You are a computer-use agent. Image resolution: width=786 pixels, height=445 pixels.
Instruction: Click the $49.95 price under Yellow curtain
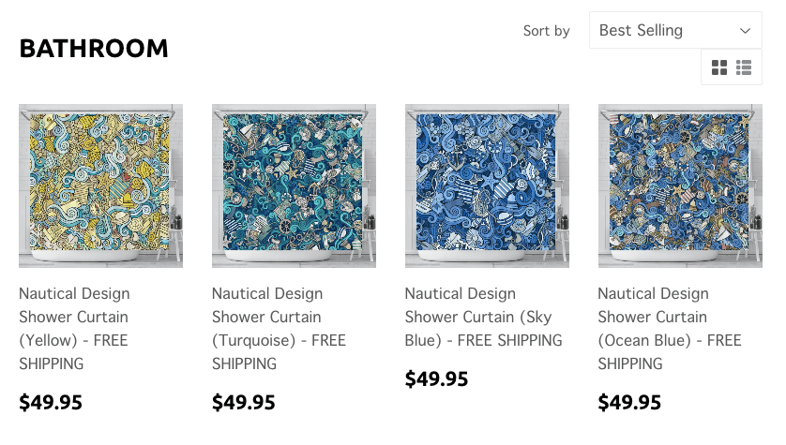(51, 403)
